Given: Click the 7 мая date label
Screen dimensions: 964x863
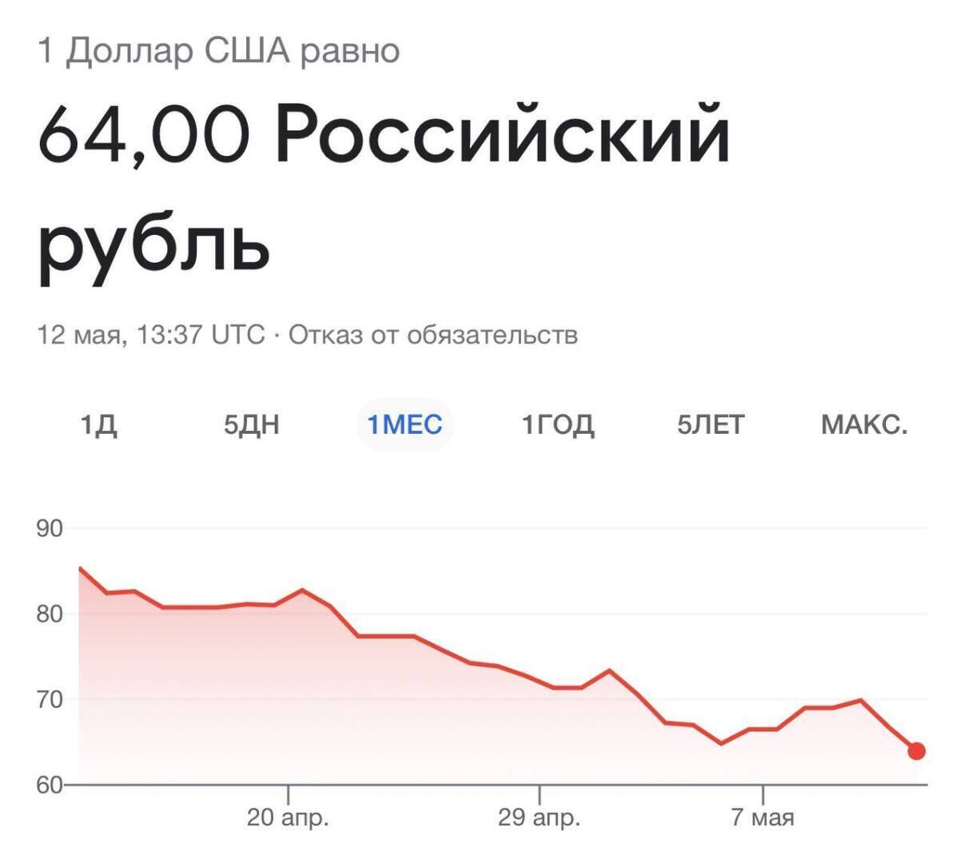Looking at the screenshot, I should click(763, 818).
